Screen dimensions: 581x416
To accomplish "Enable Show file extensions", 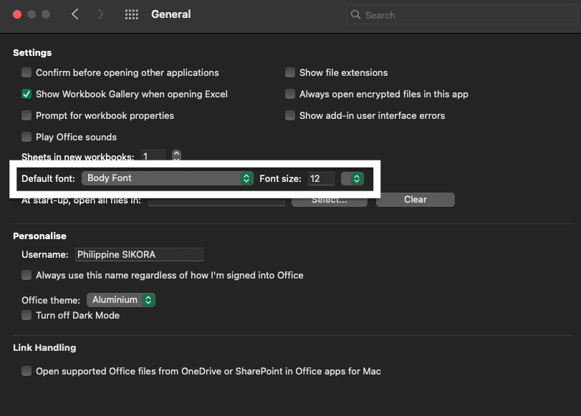I will pos(290,72).
